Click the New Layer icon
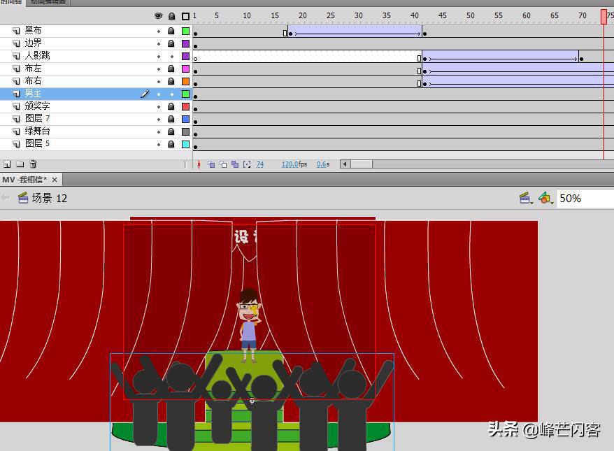614x451 pixels. 7,164
